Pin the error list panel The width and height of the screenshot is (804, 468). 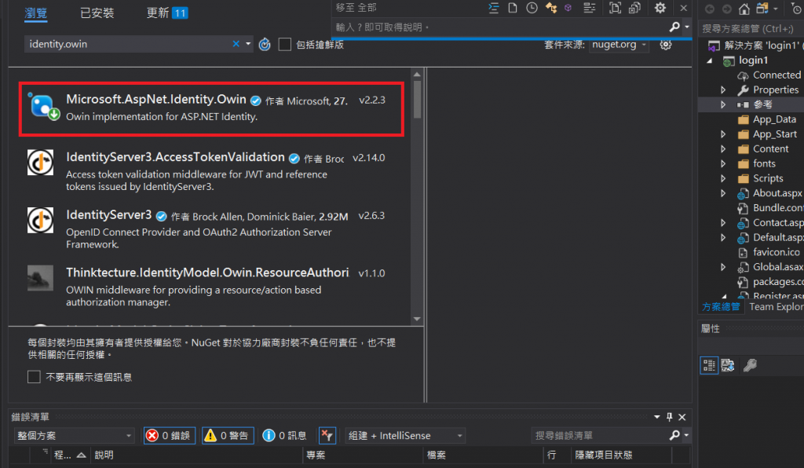[x=669, y=417]
